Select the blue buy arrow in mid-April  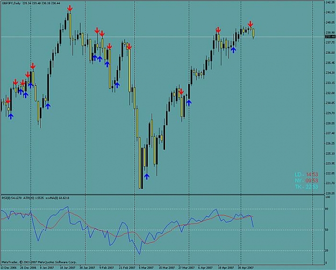[233, 50]
